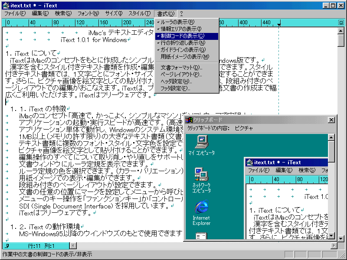Click 検索(S) in the clipboard's captured window

[307, 170]
